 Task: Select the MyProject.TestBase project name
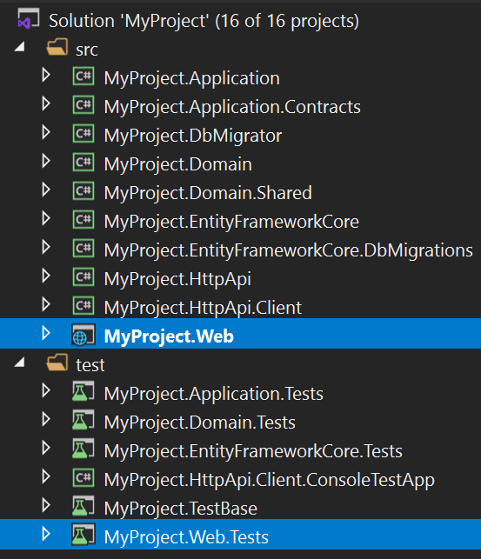click(180, 509)
